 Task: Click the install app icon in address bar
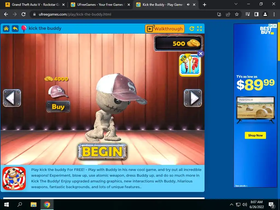tap(219, 14)
